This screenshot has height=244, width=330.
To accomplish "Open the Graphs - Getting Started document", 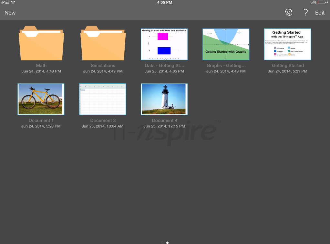I will [226, 44].
